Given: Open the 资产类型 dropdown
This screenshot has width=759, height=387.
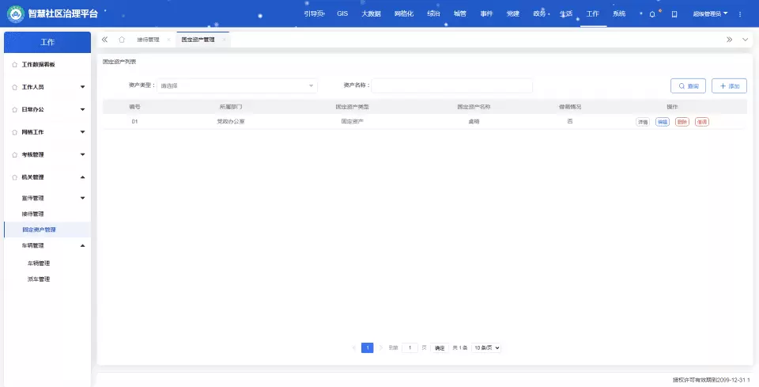Looking at the screenshot, I should coord(237,85).
